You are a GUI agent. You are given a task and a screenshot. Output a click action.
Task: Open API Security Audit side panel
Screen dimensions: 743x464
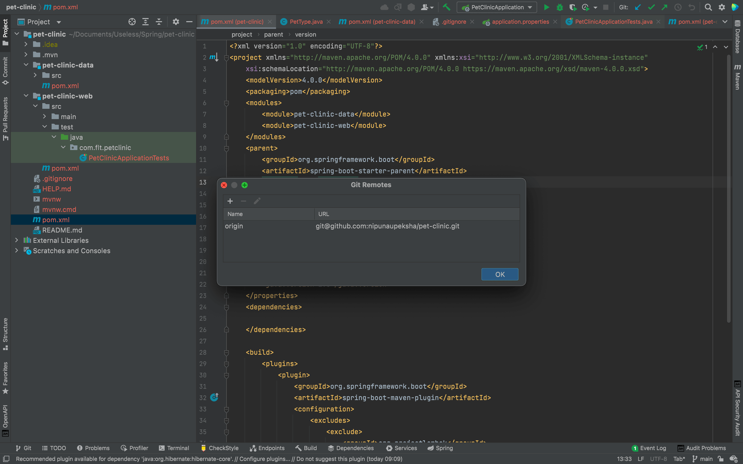738,408
